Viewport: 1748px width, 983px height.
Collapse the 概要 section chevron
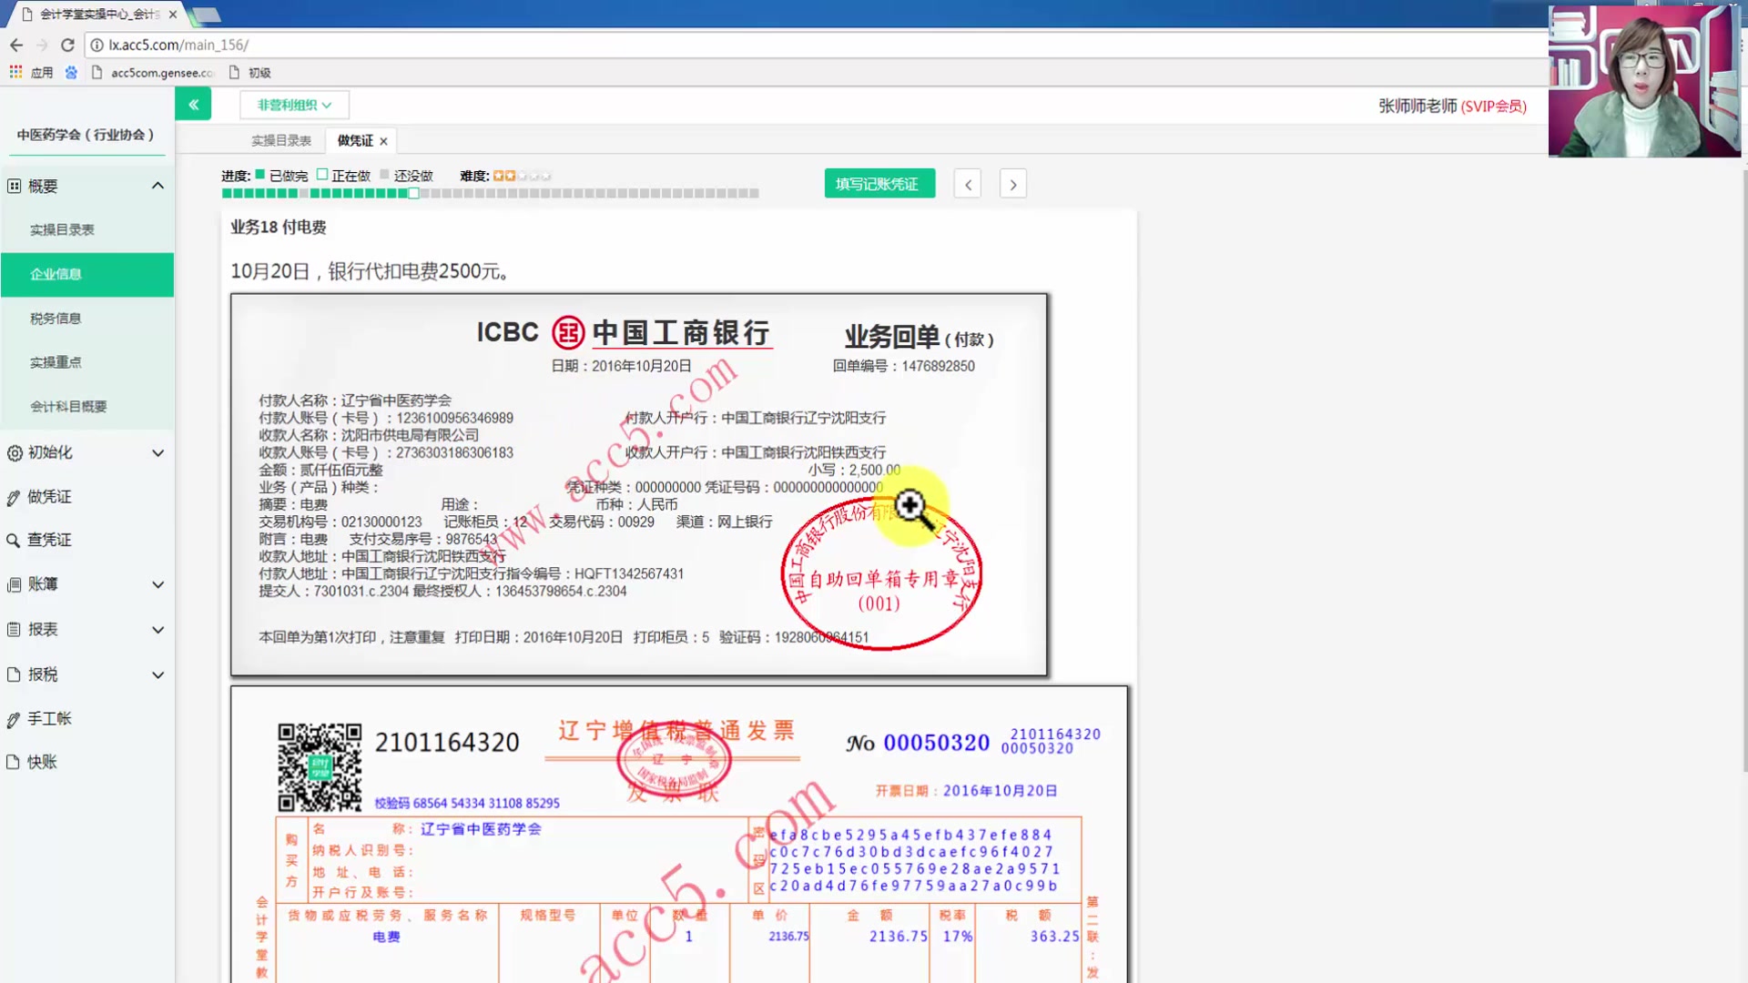(x=158, y=186)
